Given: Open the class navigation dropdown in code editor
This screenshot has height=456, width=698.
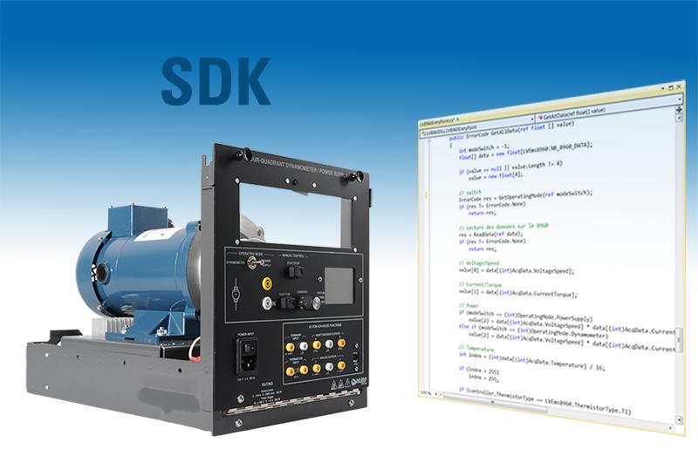Looking at the screenshot, I should pos(476,126).
